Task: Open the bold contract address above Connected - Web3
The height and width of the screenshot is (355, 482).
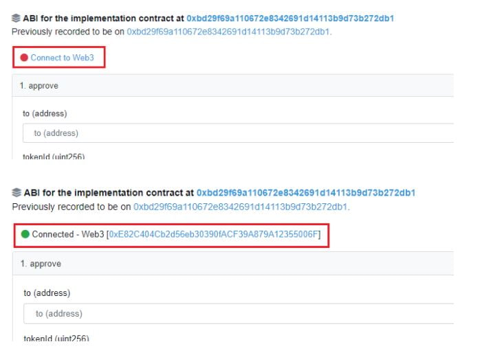Action: pos(305,193)
